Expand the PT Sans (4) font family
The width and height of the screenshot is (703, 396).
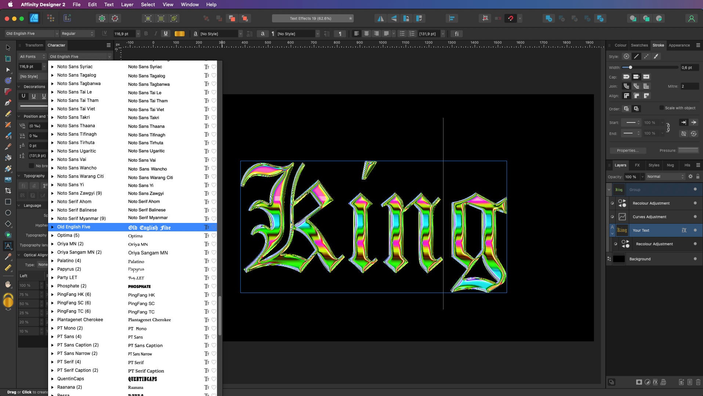(52, 337)
